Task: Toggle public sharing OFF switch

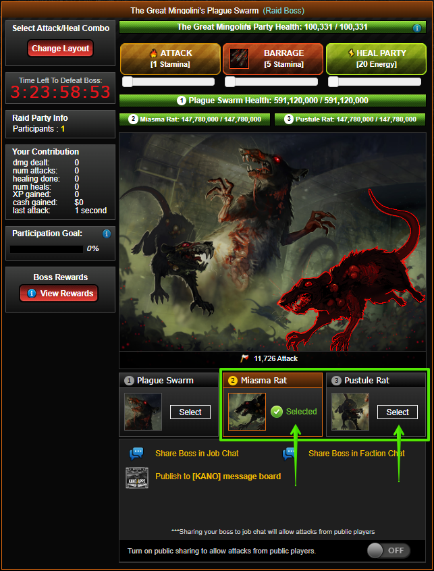Action: point(388,551)
